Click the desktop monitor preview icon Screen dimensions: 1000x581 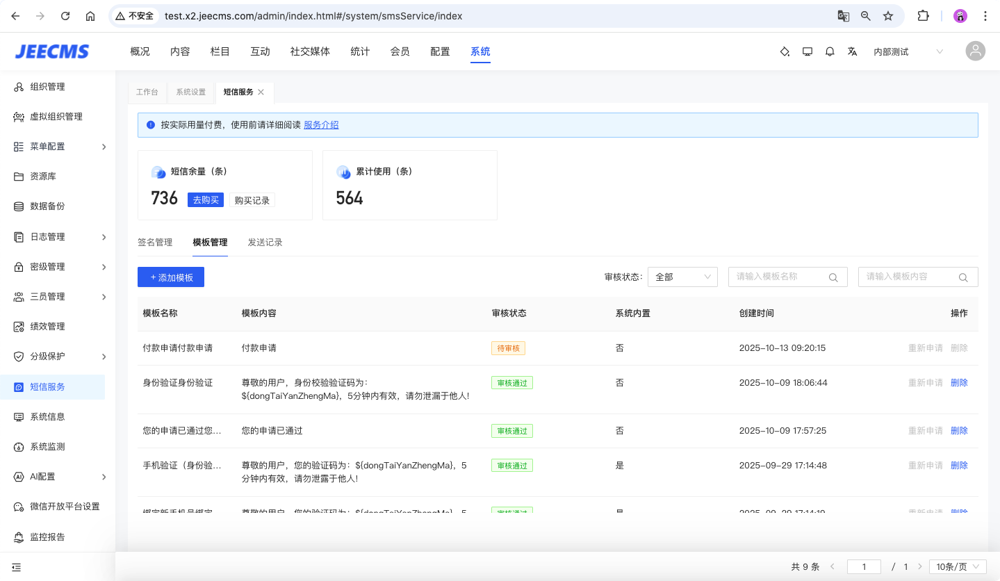coord(807,51)
